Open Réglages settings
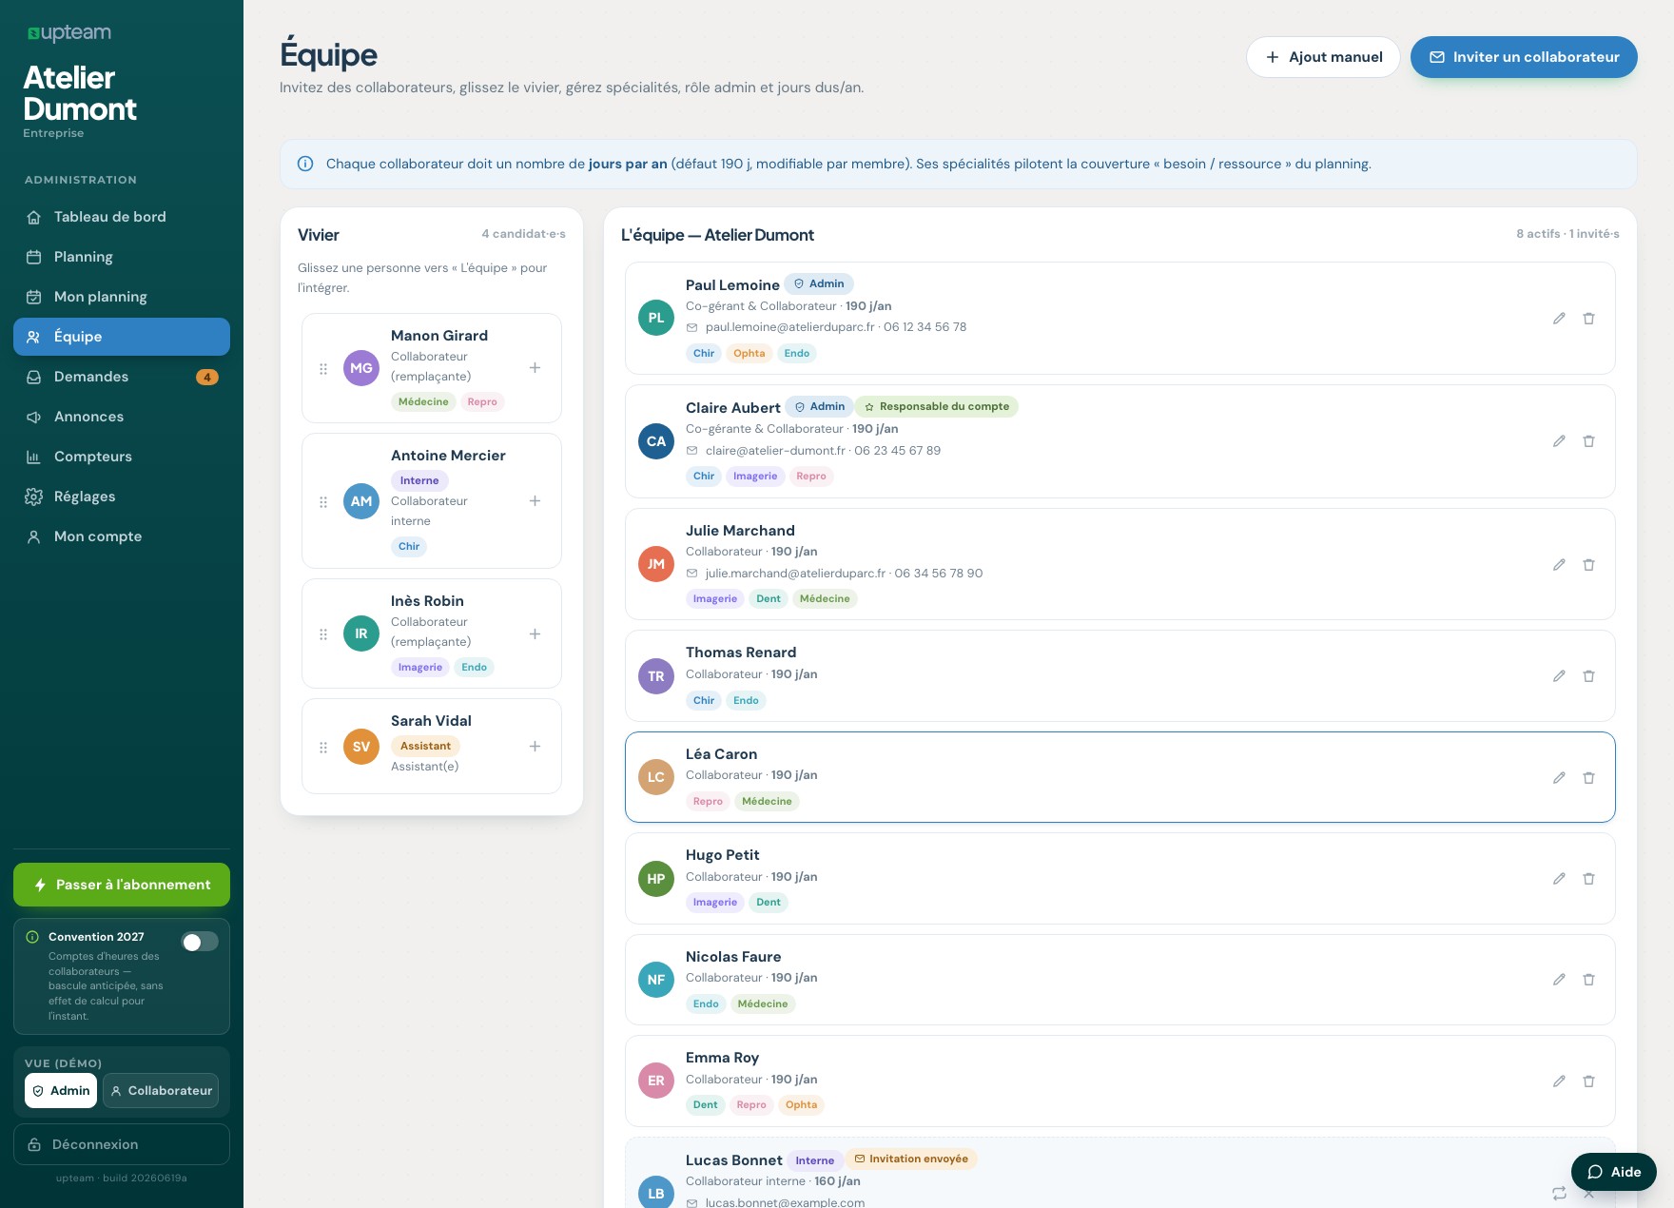 122,497
